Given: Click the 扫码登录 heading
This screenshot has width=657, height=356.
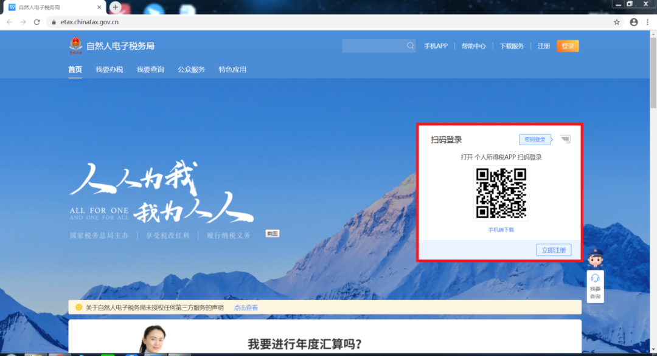Looking at the screenshot, I should pos(447,140).
